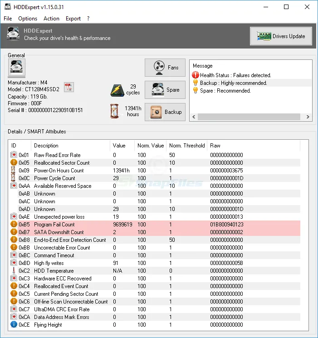
Task: Click the icon for 0xBC Command Timeout
Action: [x=14, y=255]
